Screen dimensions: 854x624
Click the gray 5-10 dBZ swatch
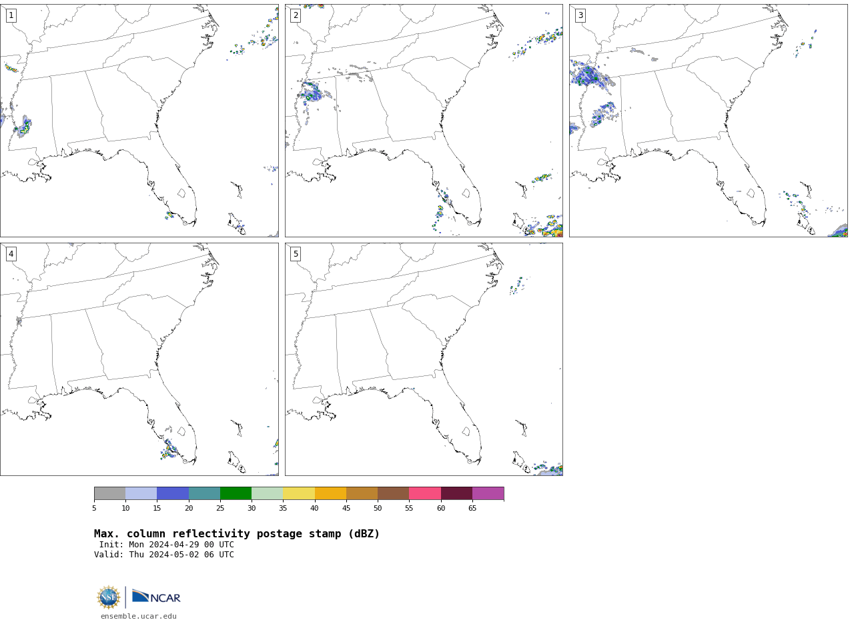pos(109,493)
